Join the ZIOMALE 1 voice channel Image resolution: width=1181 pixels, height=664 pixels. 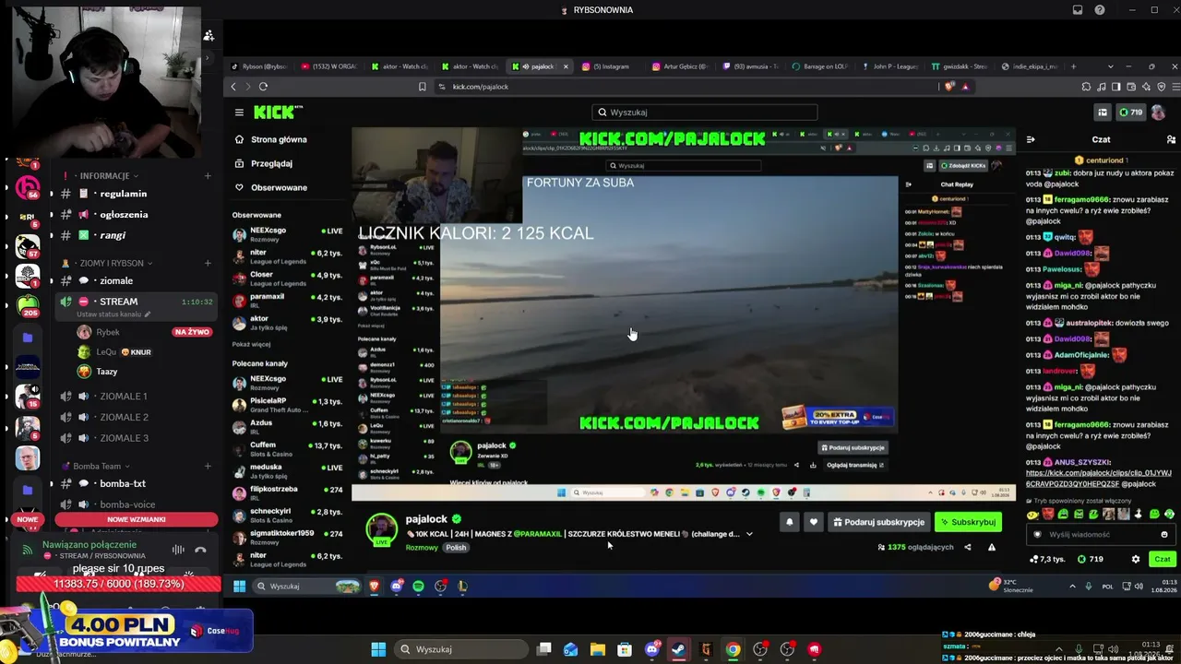coord(124,397)
